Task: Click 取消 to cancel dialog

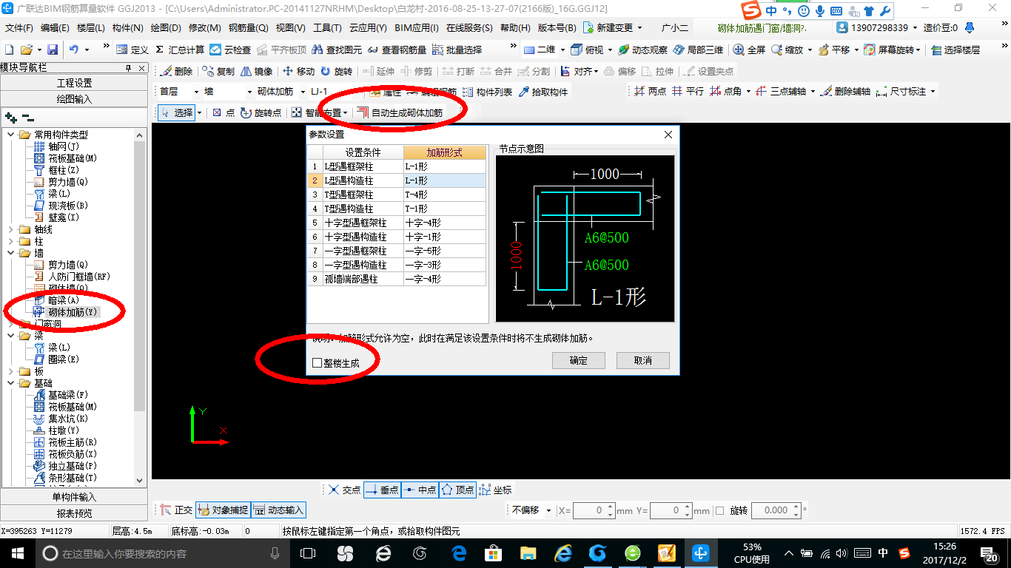Action: [643, 360]
